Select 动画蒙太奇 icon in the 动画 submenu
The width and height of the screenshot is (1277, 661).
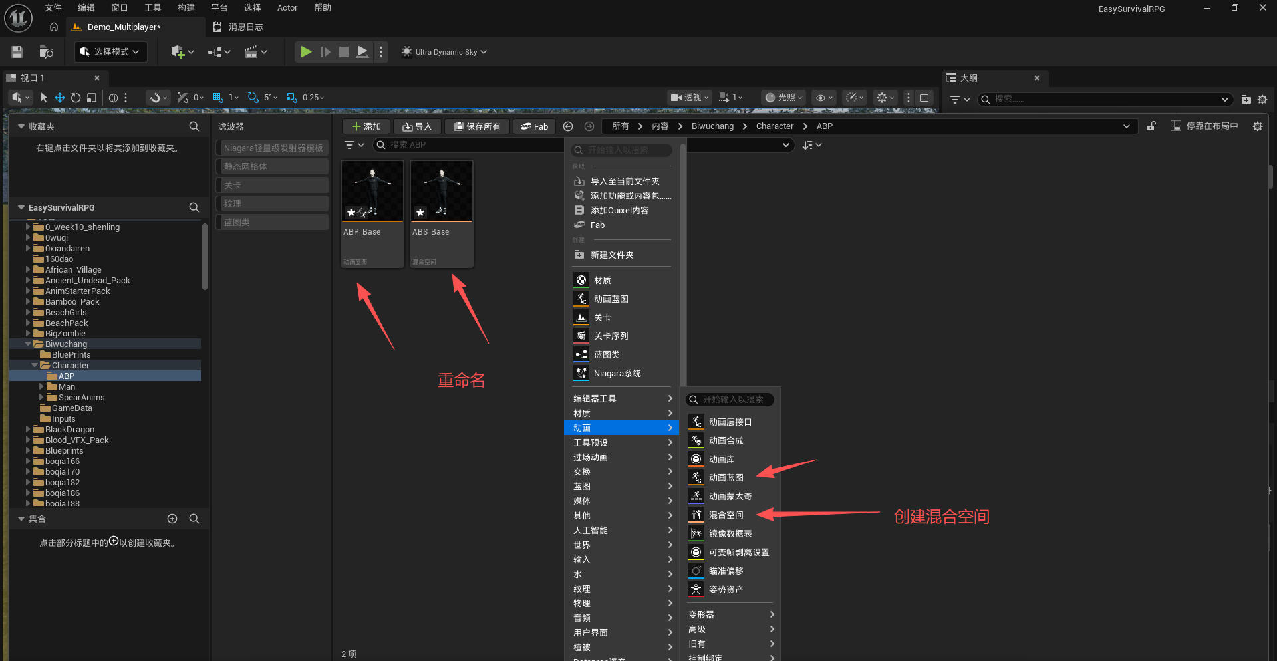coord(696,497)
